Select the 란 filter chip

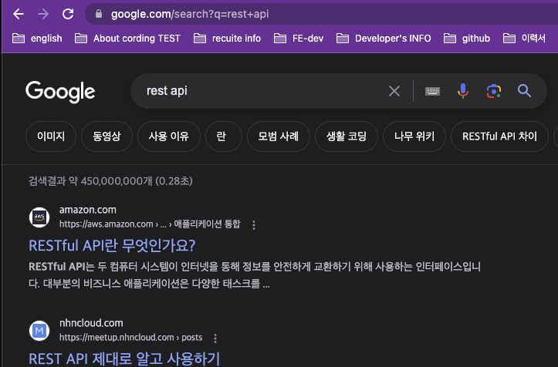pos(224,136)
